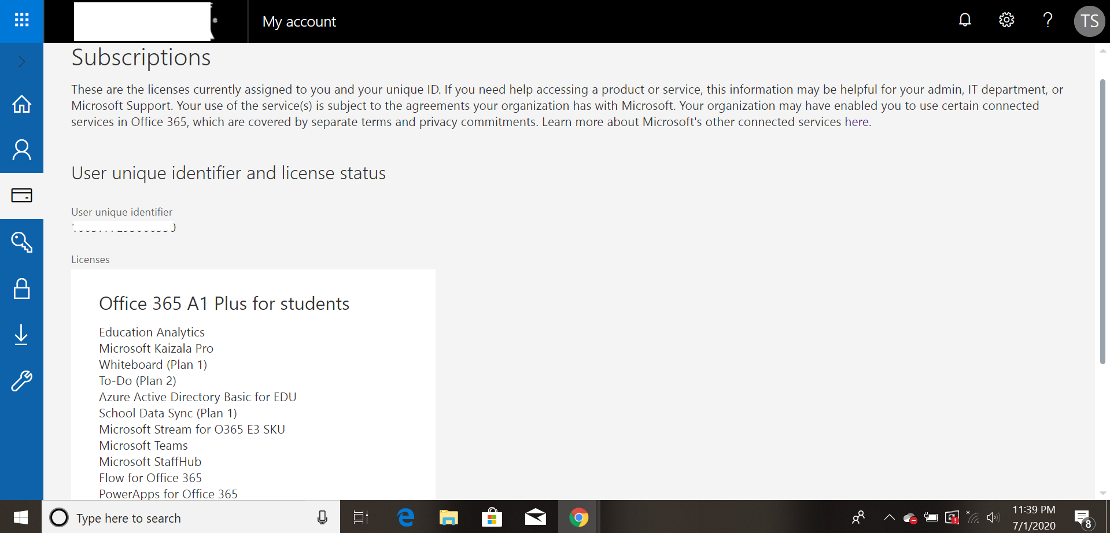
Task: Select the 'To-Do (Plan 2)' row
Action: click(x=138, y=381)
